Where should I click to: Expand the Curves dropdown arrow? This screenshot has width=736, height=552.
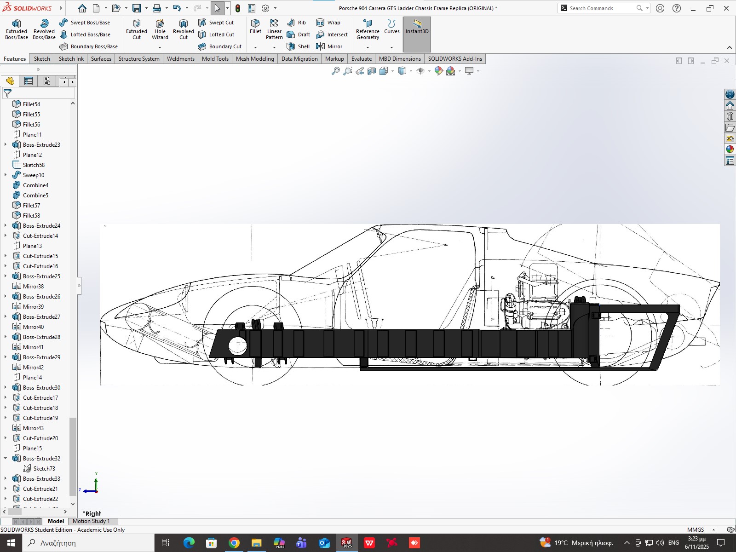click(x=391, y=47)
